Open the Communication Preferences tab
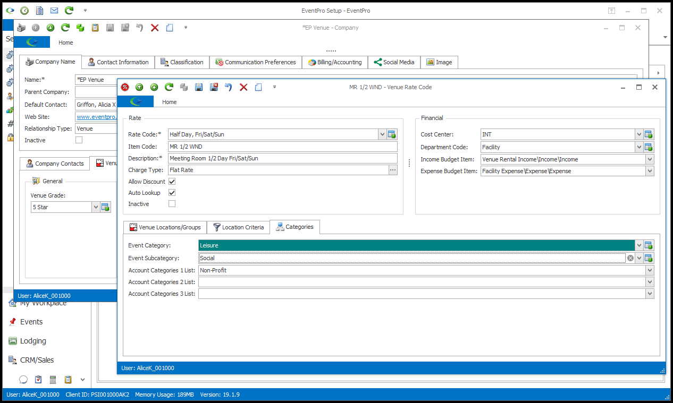Viewport: 673px width, 403px height. [x=256, y=62]
